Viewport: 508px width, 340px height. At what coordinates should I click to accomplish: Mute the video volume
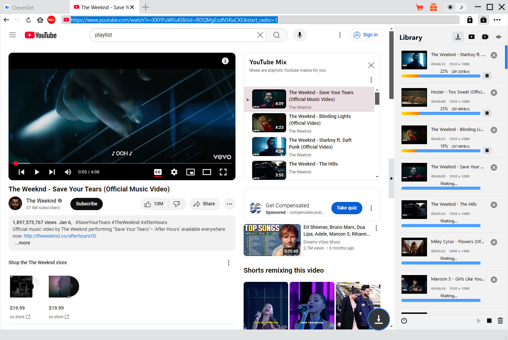pos(68,172)
